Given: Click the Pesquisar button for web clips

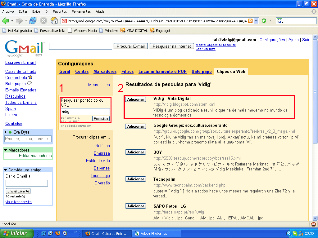Looking at the screenshot, I should coord(101,119).
